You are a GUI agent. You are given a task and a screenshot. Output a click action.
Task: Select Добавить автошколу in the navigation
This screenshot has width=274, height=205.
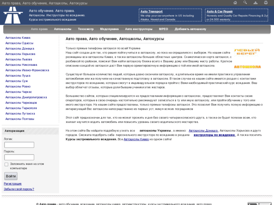click(190, 29)
